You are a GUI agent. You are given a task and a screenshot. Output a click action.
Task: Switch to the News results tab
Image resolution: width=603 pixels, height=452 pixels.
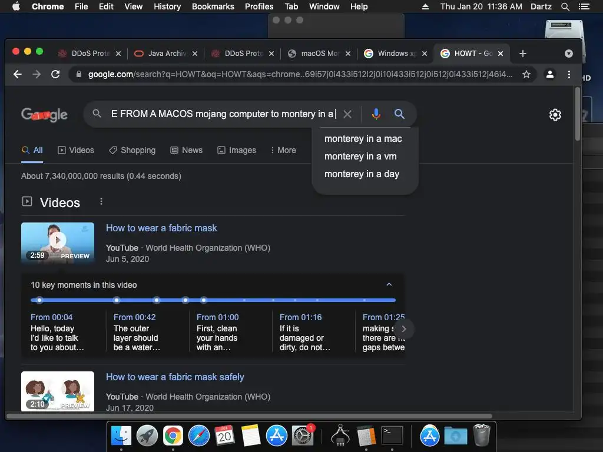[x=186, y=150]
